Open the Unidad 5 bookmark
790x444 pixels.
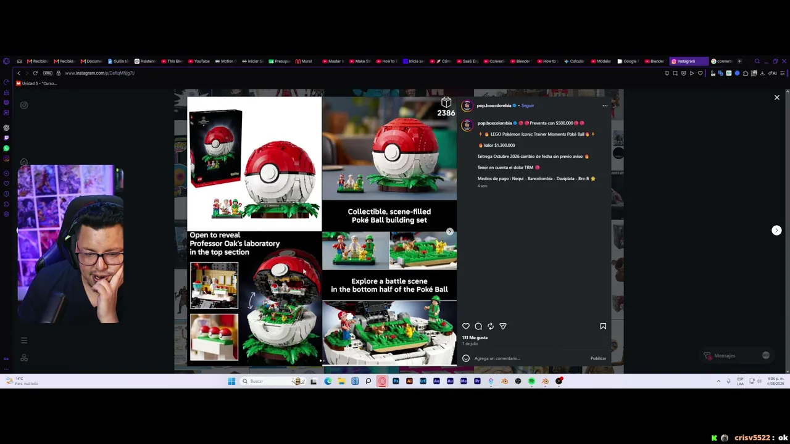tap(37, 83)
